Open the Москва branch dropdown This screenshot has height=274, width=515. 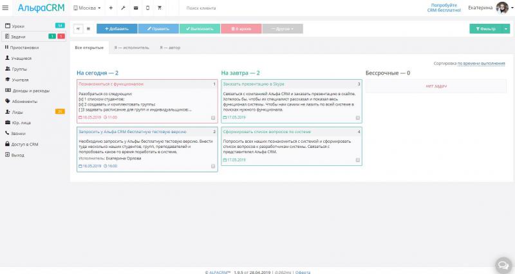88,8
